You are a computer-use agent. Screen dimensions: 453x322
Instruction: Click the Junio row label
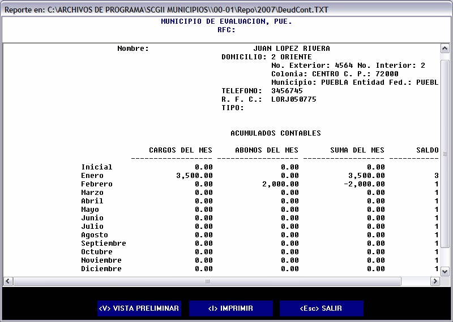tap(92, 218)
